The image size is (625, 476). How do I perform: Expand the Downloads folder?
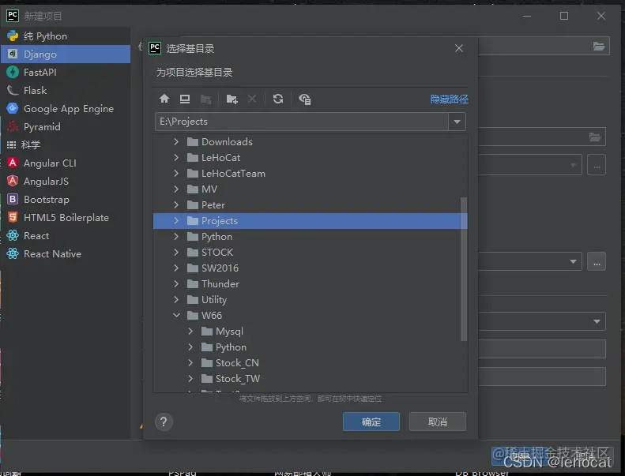[176, 142]
